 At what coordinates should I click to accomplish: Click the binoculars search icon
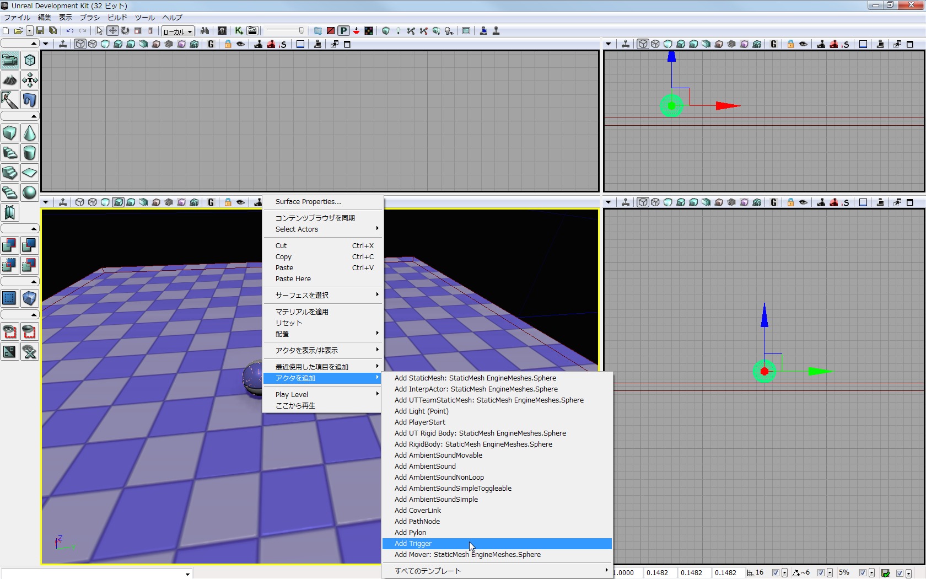click(x=204, y=31)
